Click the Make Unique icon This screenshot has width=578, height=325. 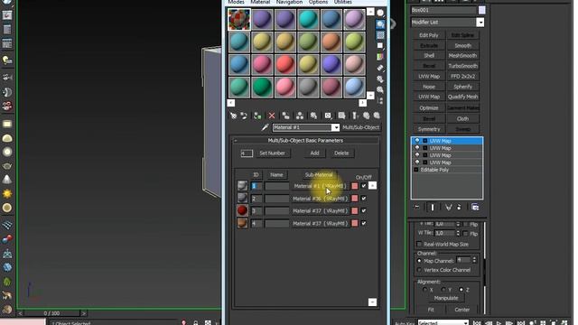(300, 116)
